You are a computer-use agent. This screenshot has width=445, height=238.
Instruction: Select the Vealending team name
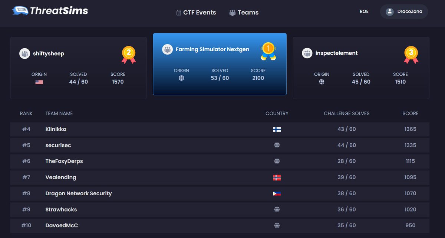pyautogui.click(x=61, y=177)
